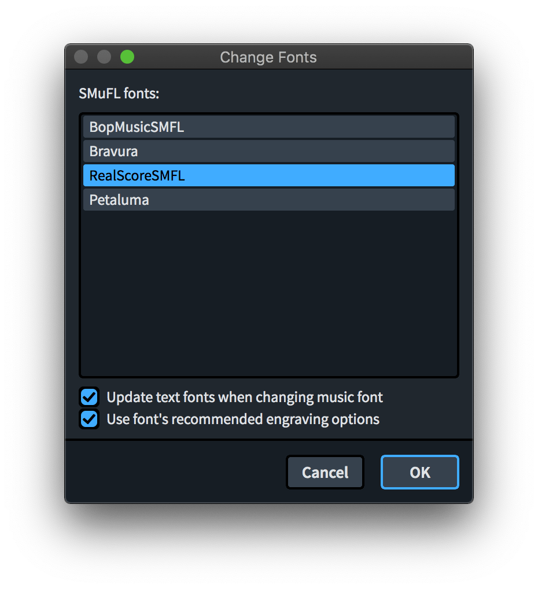
Task: Click the blank area right of SMuFL fonts label
Action: [308, 93]
